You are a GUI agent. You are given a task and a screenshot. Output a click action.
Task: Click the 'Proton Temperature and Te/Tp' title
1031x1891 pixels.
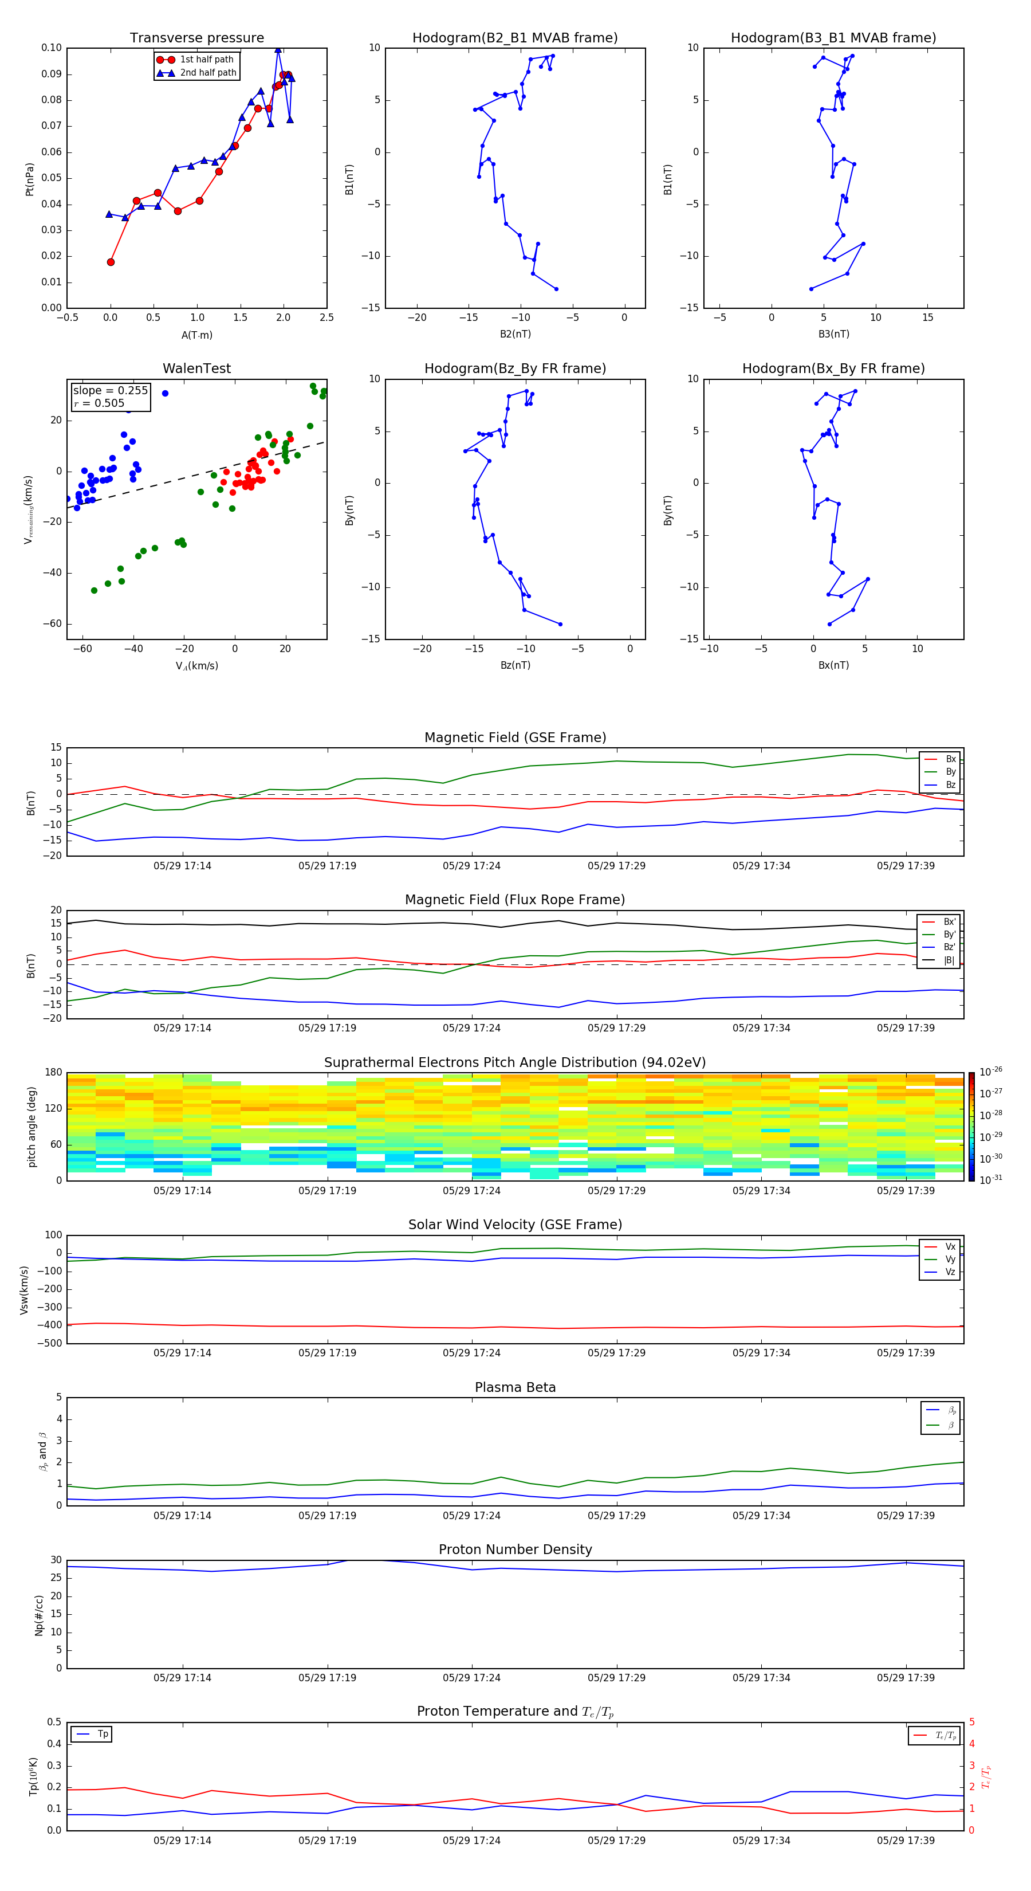click(x=515, y=1712)
